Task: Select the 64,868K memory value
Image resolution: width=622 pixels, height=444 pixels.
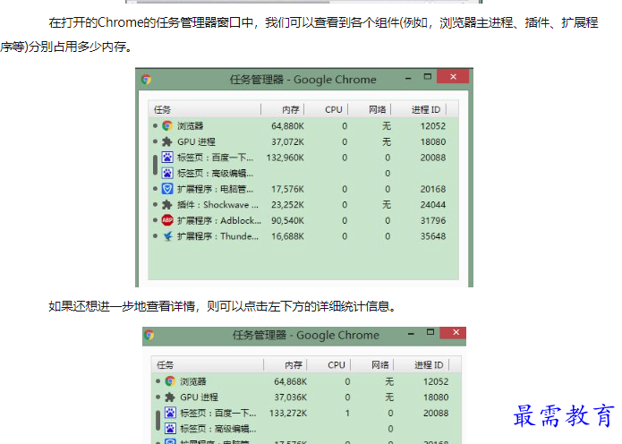Action: (290, 381)
